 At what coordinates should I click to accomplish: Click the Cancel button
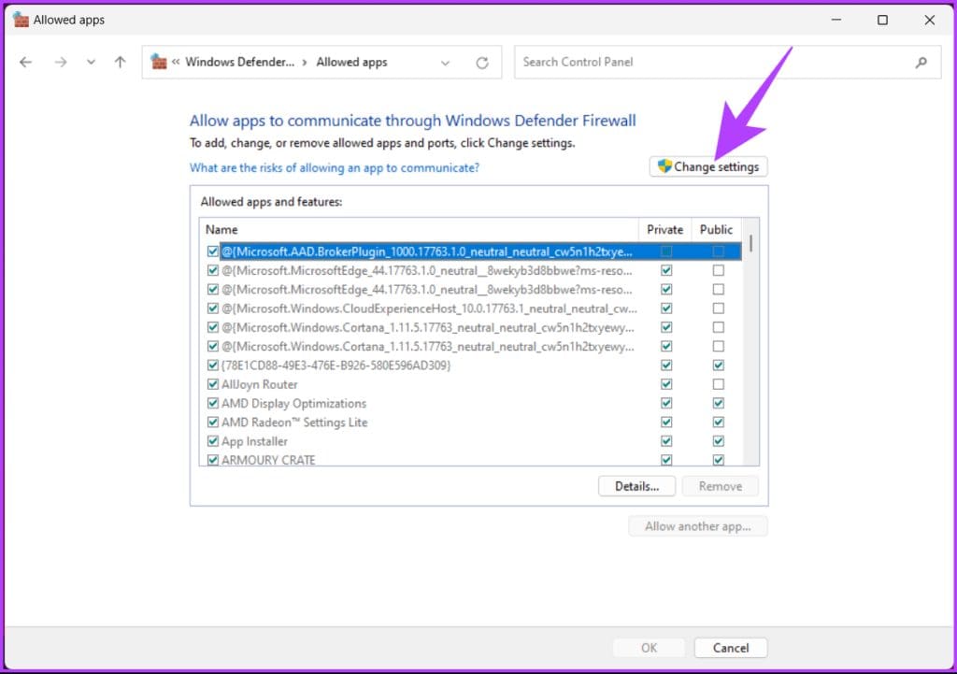click(x=731, y=647)
